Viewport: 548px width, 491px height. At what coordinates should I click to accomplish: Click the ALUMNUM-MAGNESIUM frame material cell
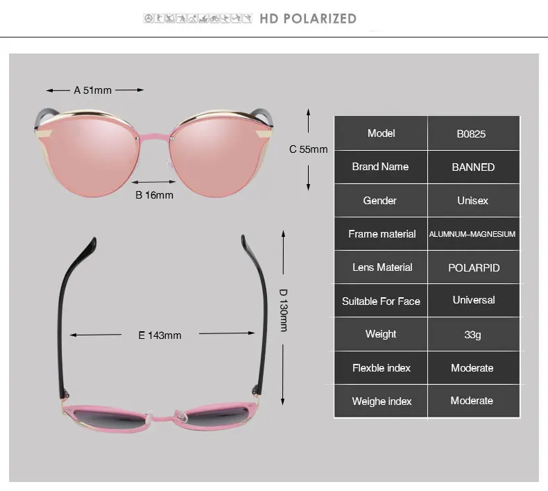474,234
